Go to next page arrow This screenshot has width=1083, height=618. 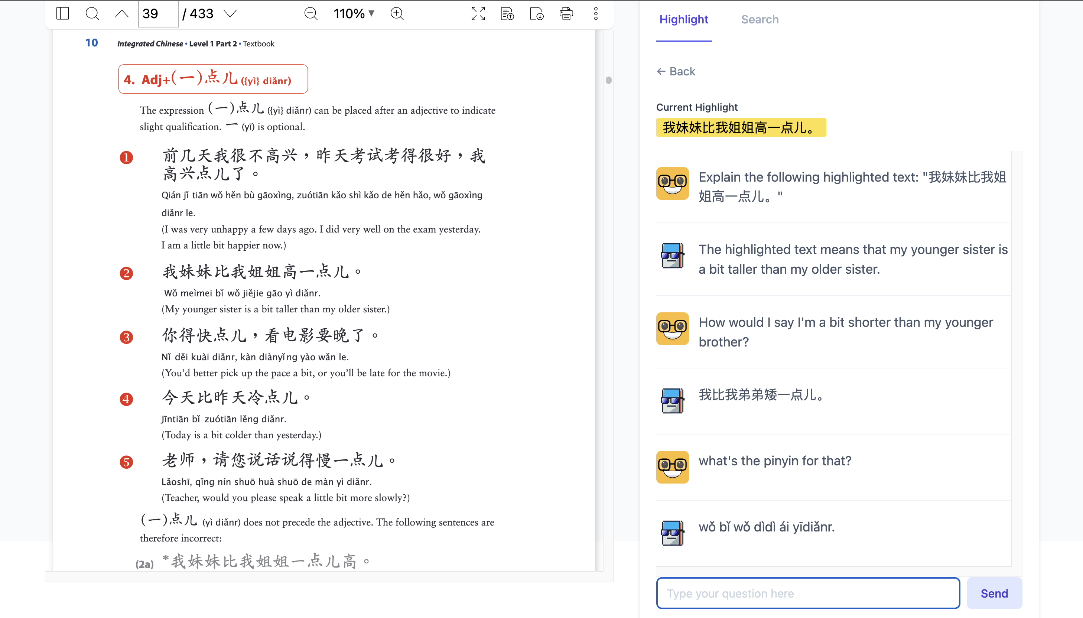pos(230,14)
